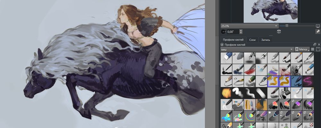Click the monitor icon beside zoom slider
This screenshot has width=321, height=128.
[318, 26]
